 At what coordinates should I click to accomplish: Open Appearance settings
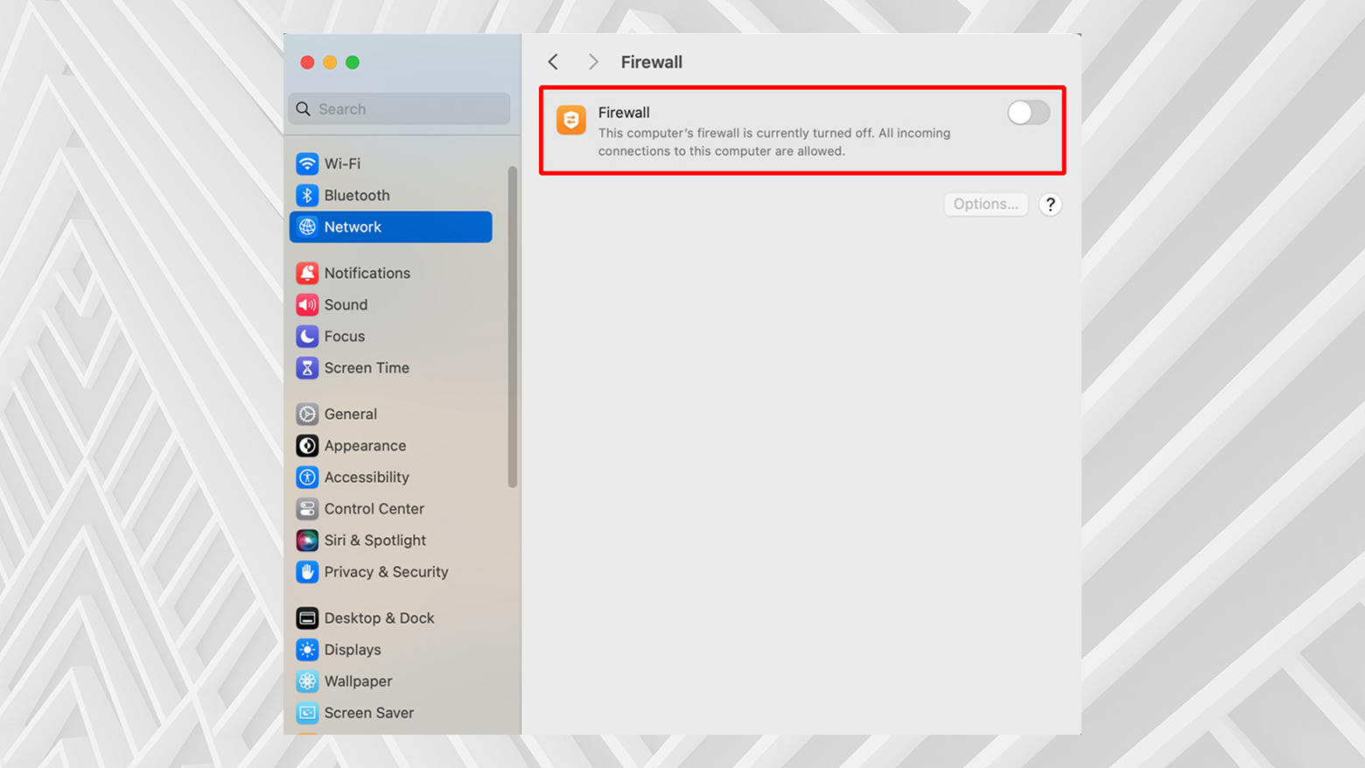tap(365, 445)
